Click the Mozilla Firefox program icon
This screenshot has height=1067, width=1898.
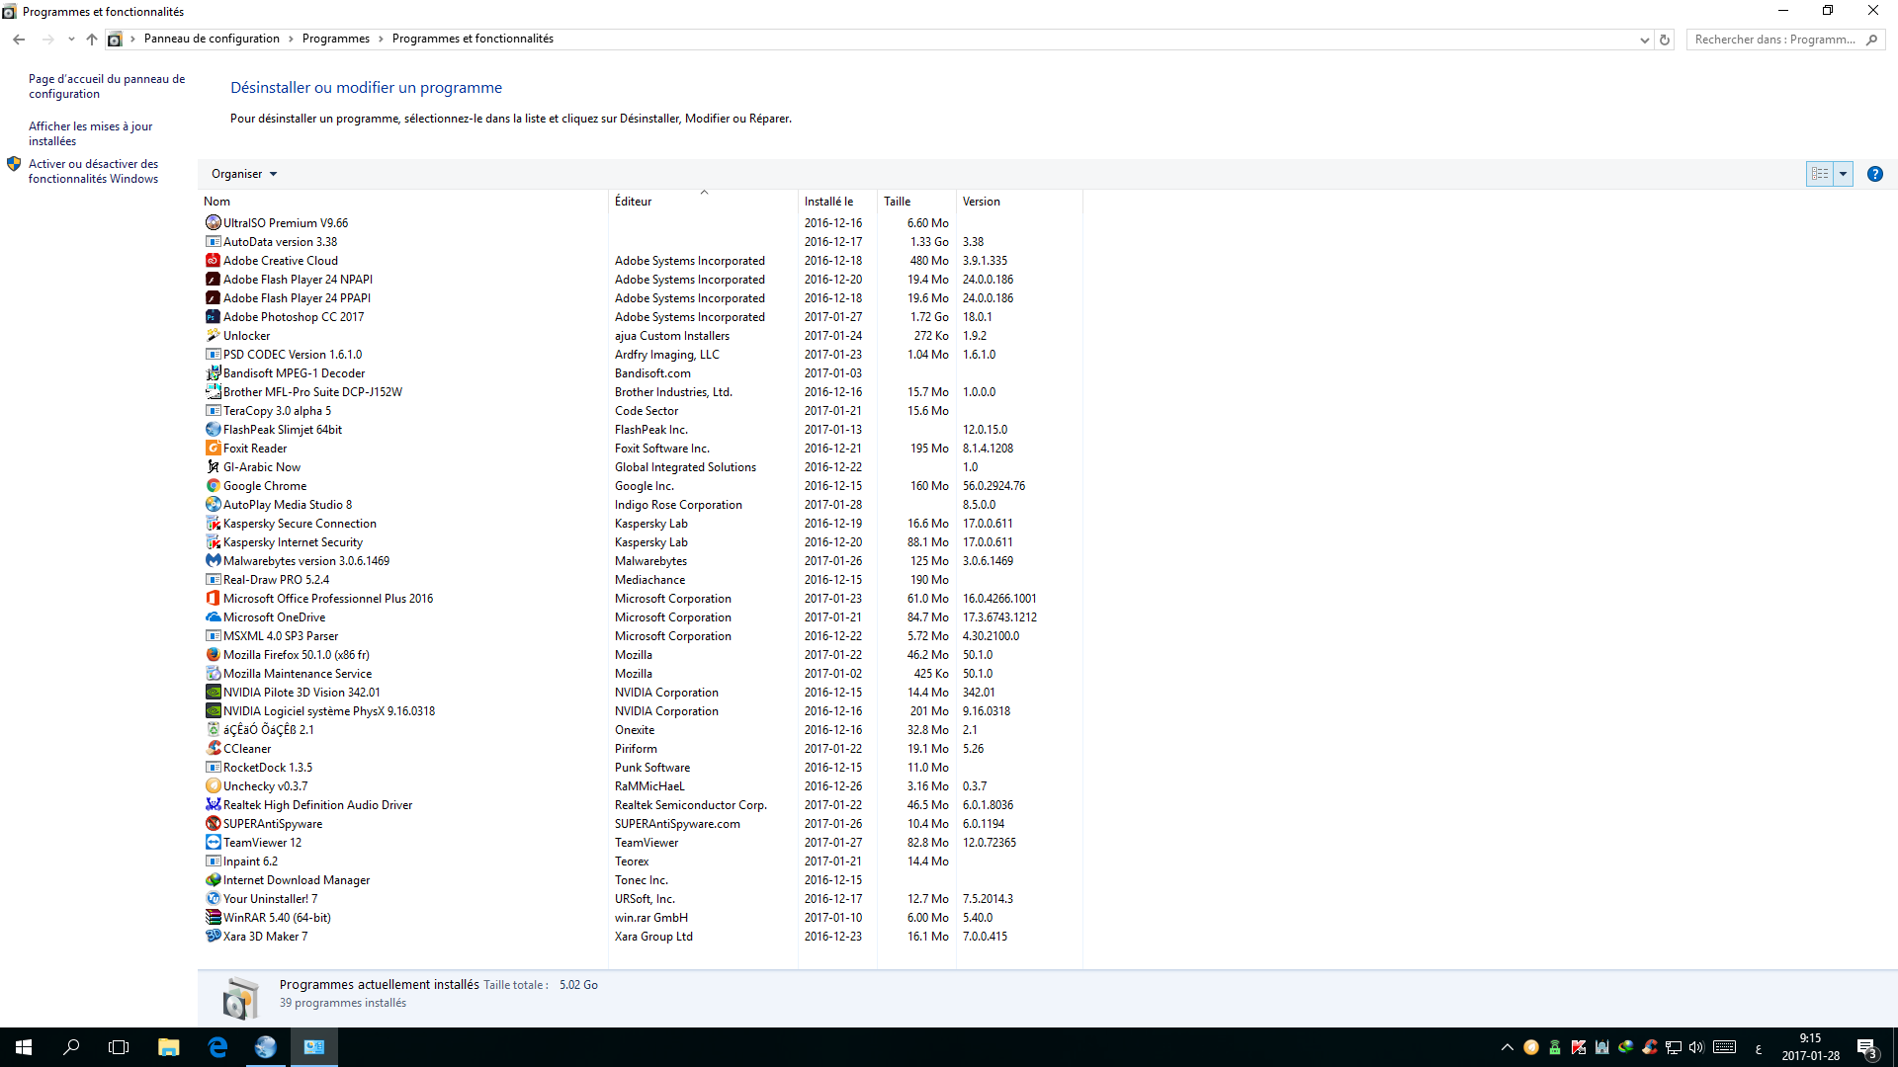pos(213,655)
